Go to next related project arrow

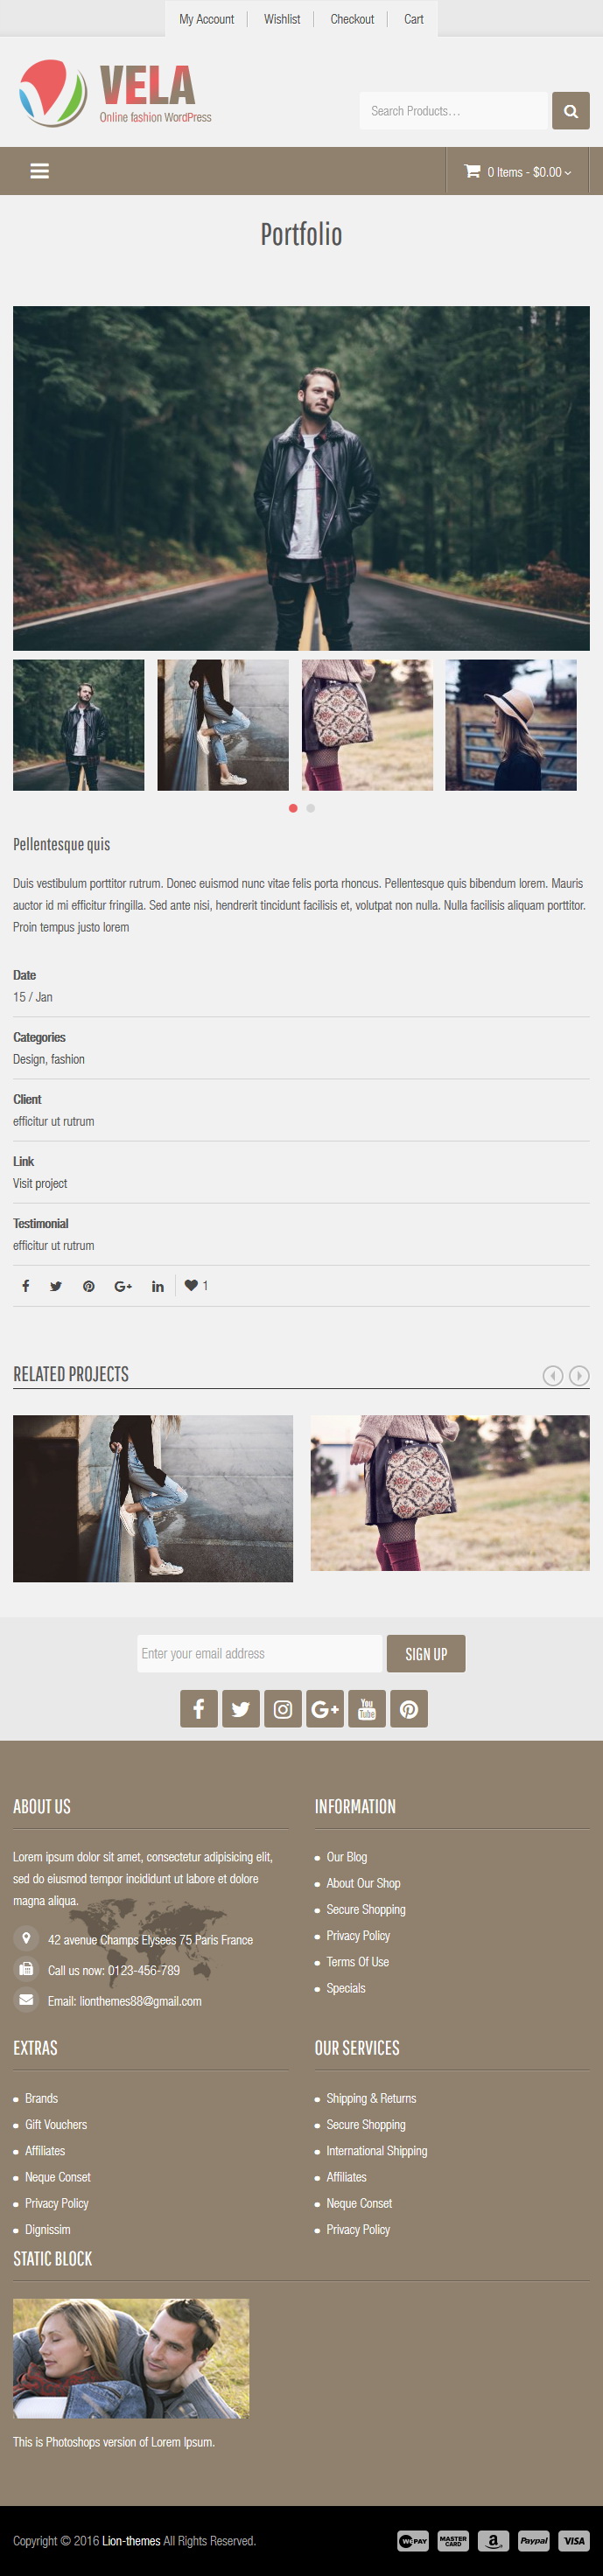point(579,1376)
